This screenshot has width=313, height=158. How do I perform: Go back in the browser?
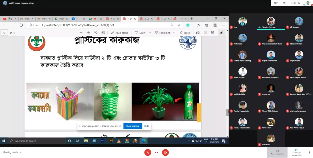point(5,25)
